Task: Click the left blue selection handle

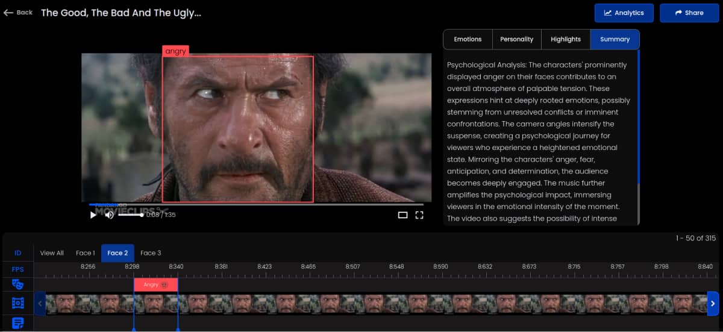Action: (x=134, y=330)
